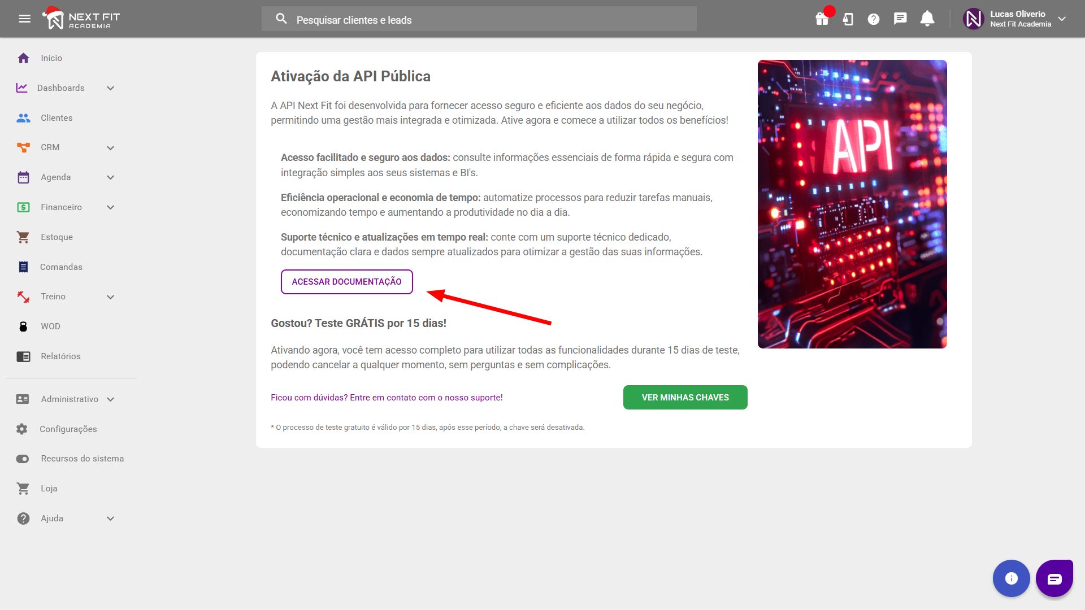Open the notifications bell
Viewport: 1085px width, 610px height.
point(927,19)
